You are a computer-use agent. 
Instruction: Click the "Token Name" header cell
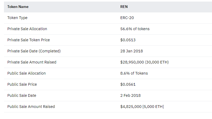(18, 7)
